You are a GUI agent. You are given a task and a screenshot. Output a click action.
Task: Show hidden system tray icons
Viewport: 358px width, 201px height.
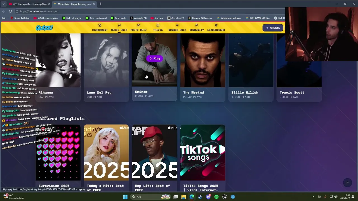[x=313, y=197]
